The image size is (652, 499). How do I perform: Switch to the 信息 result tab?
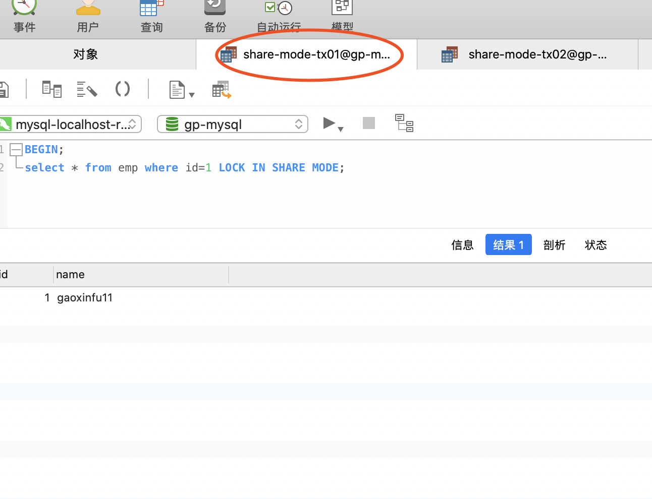[462, 245]
